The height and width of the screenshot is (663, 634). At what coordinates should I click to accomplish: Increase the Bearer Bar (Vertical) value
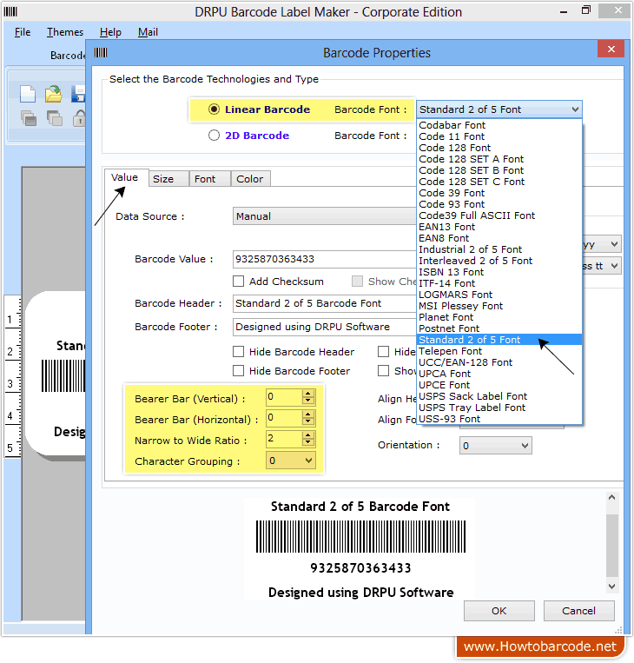(x=307, y=394)
